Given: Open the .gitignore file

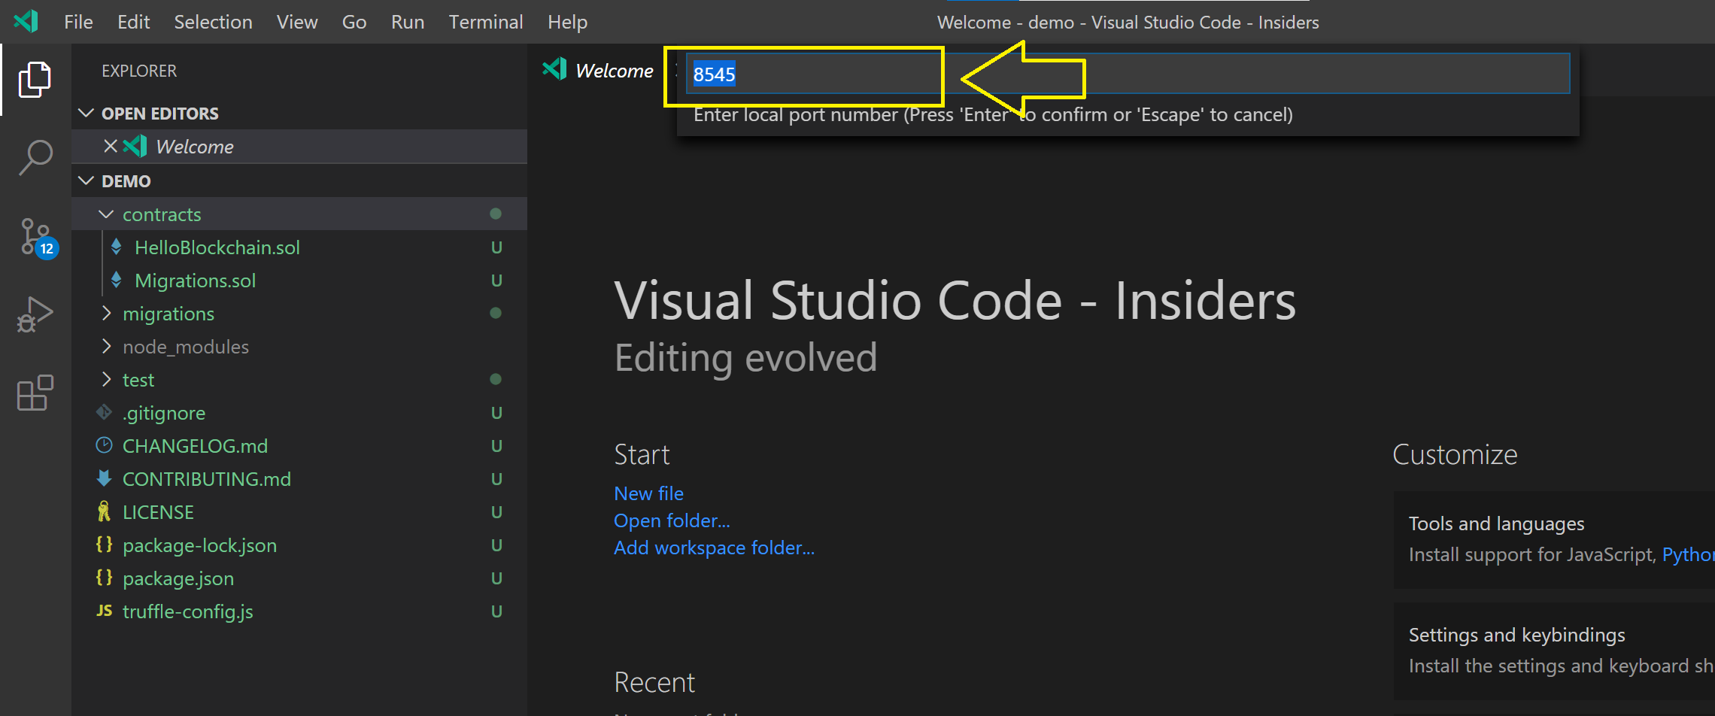Looking at the screenshot, I should 163,413.
